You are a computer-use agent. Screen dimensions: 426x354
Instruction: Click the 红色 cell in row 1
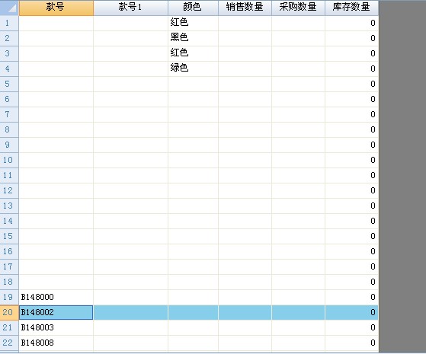[193, 23]
